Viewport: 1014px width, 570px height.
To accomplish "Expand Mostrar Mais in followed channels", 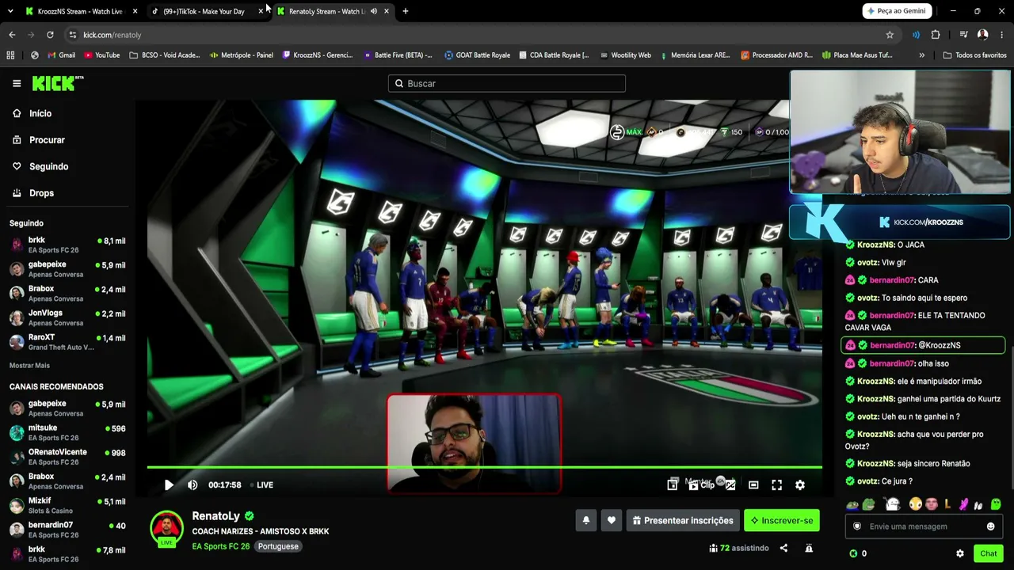I will tap(29, 366).
